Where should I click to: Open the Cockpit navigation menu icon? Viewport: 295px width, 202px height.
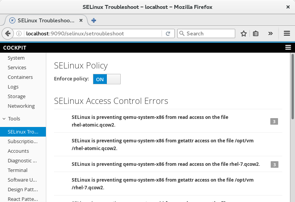point(288,47)
